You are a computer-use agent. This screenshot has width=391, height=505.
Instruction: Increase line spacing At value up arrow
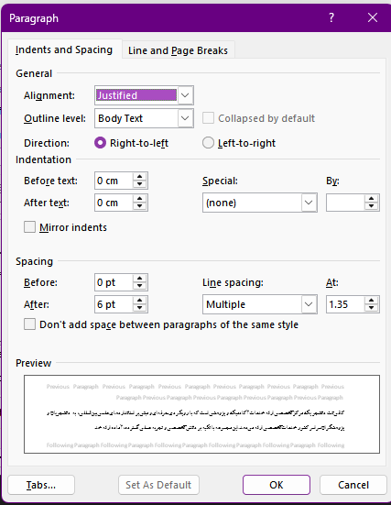coord(372,301)
